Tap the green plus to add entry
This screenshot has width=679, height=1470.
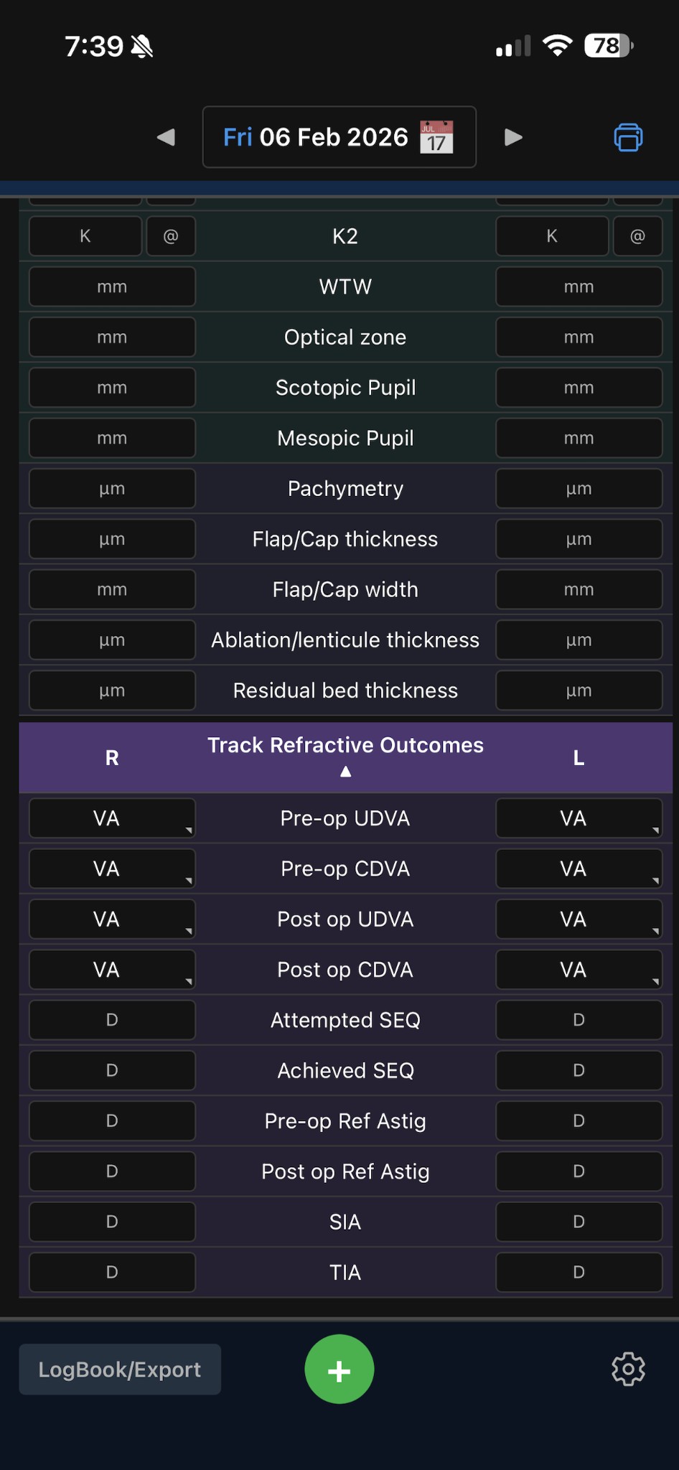(339, 1368)
